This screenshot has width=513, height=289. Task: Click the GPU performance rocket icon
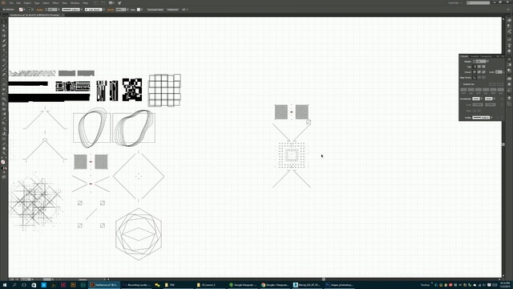tap(119, 3)
